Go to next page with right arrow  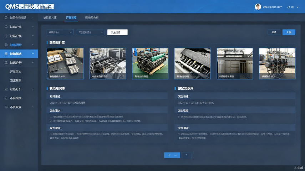point(187,155)
